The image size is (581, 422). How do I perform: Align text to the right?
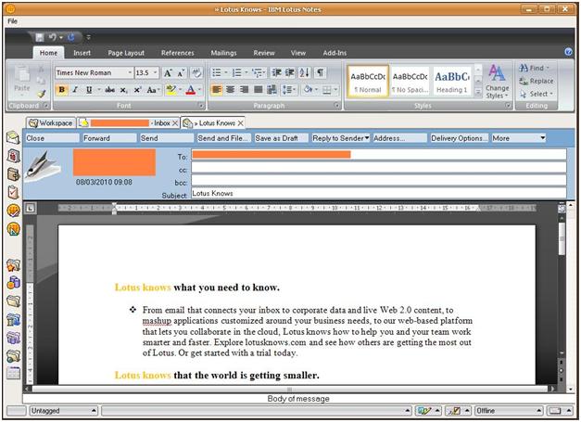(245, 89)
